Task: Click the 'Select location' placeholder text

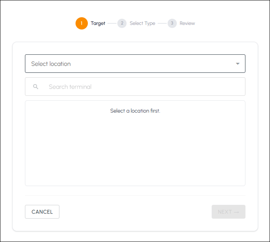Action: pyautogui.click(x=51, y=64)
